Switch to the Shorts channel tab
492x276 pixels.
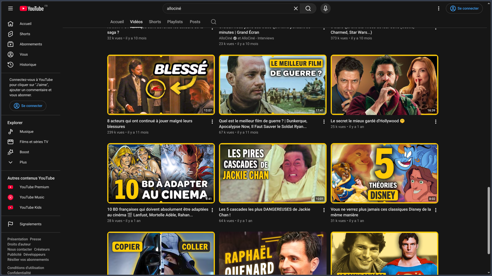tap(155, 22)
